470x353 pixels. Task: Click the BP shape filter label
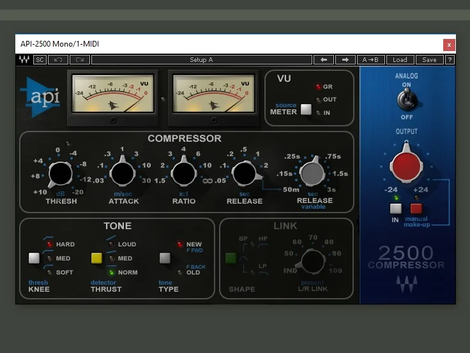[243, 239]
